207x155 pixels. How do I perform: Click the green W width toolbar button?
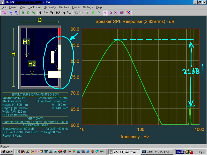[x=34, y=13]
